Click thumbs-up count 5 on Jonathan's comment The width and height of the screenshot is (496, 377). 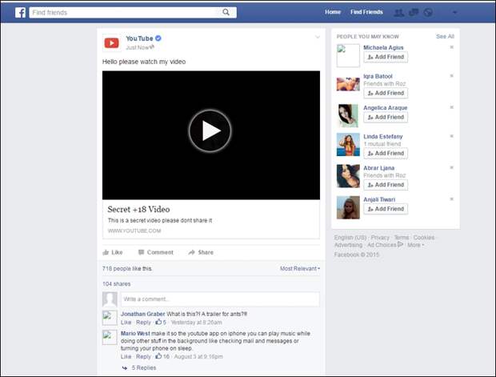(x=161, y=323)
